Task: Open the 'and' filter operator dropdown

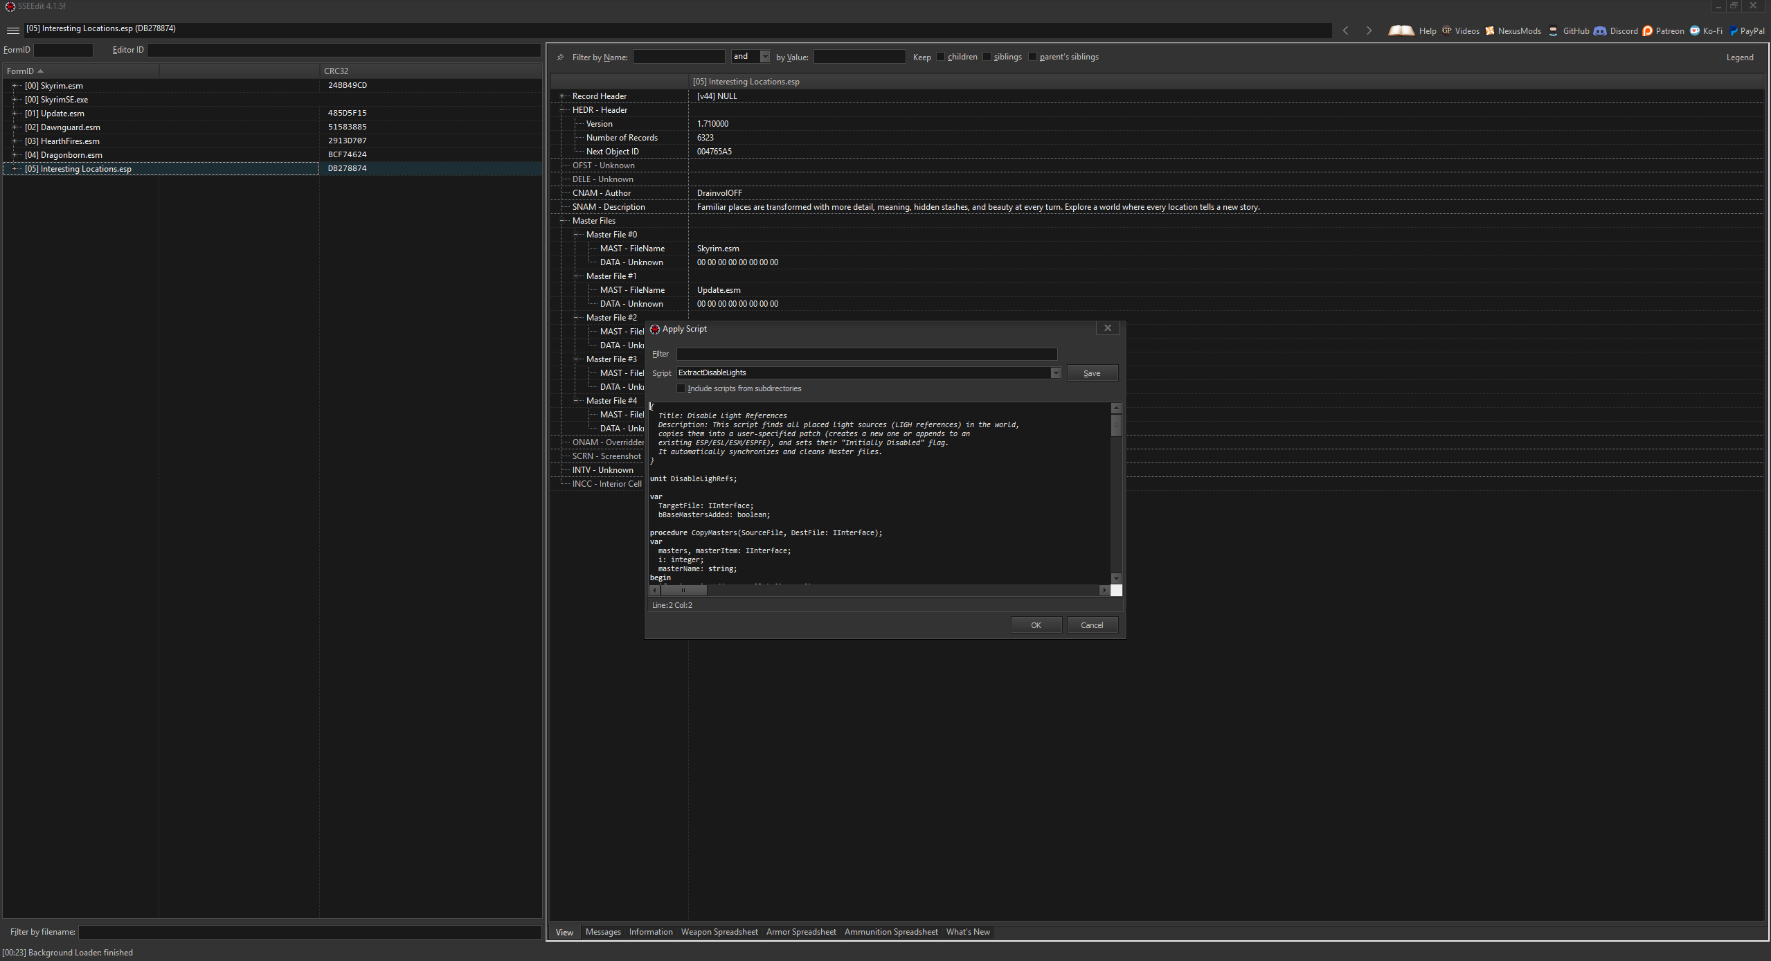Action: [x=764, y=56]
